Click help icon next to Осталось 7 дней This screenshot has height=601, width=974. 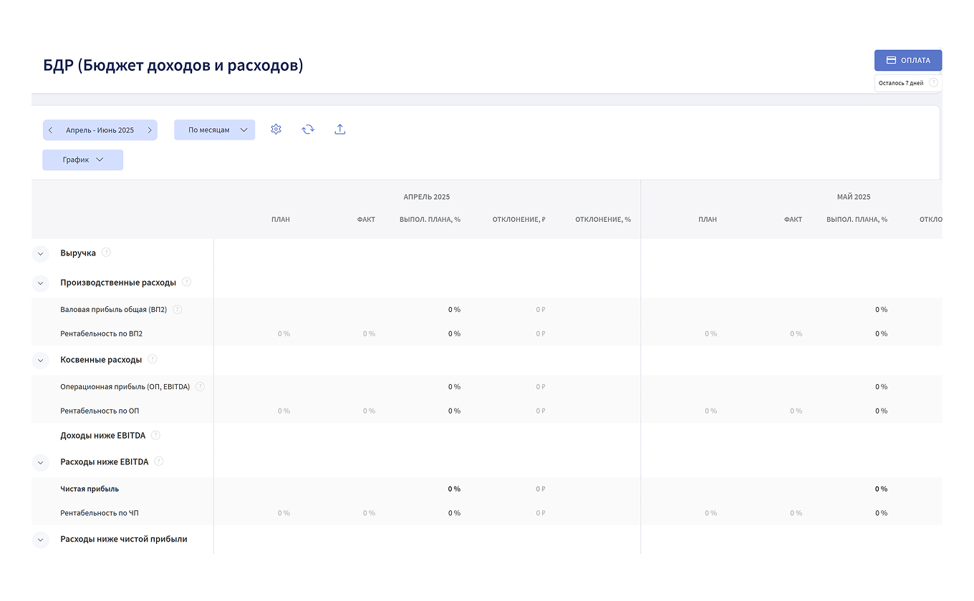933,83
